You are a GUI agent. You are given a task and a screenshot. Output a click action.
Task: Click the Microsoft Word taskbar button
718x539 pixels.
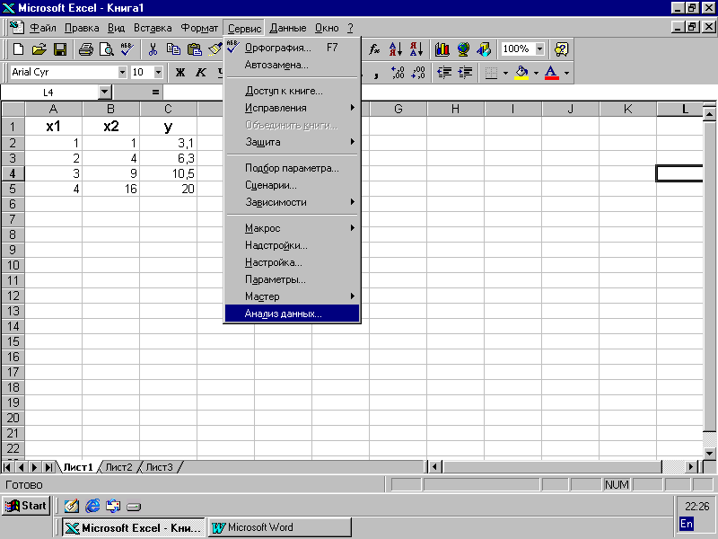click(279, 527)
